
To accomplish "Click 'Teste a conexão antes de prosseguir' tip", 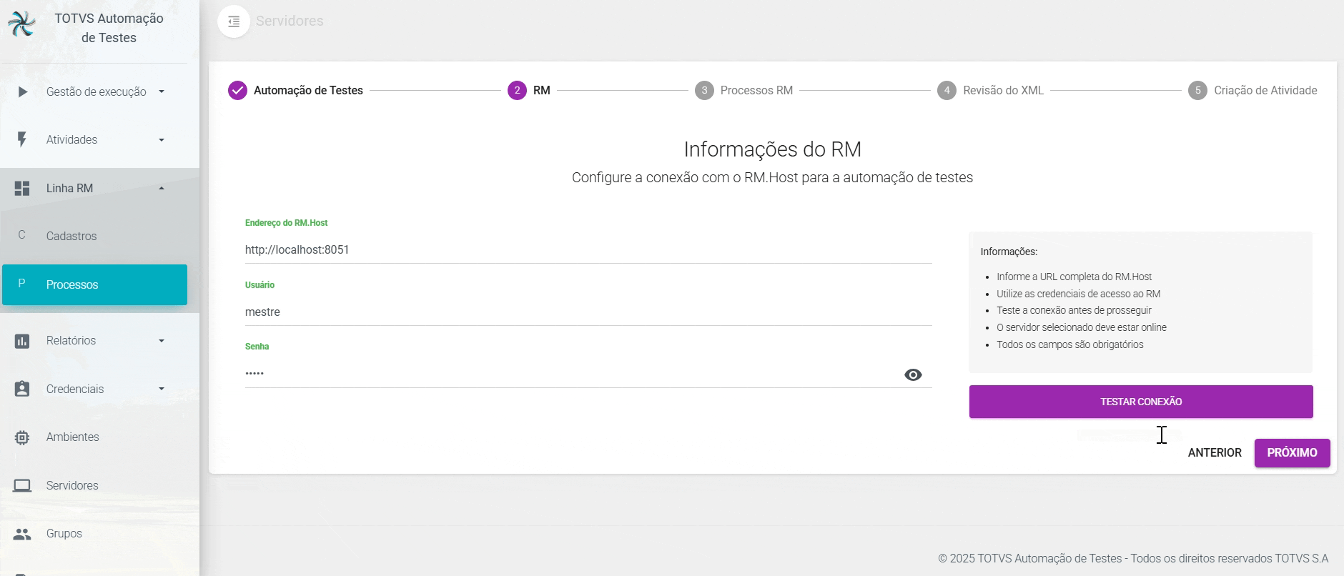I will (x=1074, y=311).
